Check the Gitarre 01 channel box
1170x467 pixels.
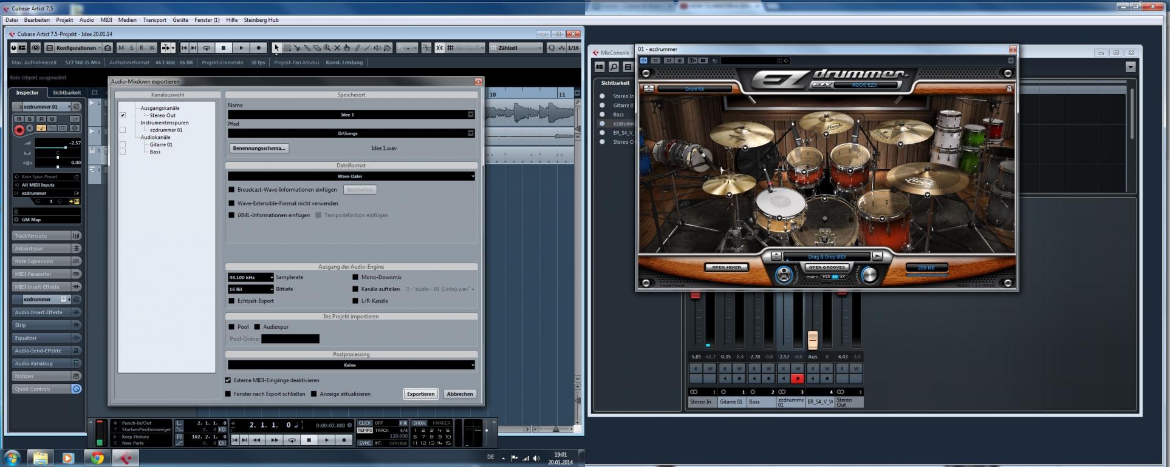pyautogui.click(x=123, y=144)
